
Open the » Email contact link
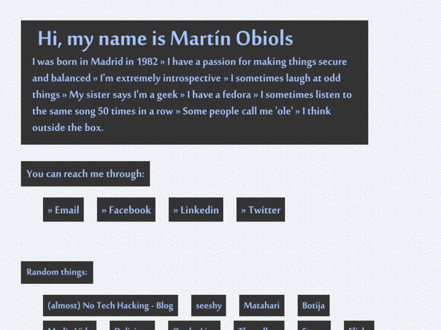click(63, 210)
